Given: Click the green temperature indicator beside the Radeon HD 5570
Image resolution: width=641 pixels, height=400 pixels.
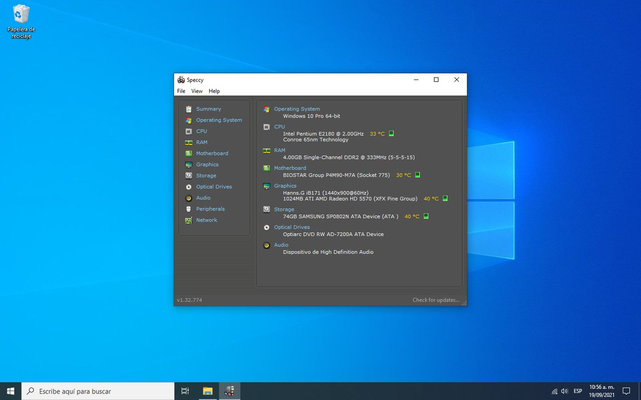Looking at the screenshot, I should click(x=445, y=198).
